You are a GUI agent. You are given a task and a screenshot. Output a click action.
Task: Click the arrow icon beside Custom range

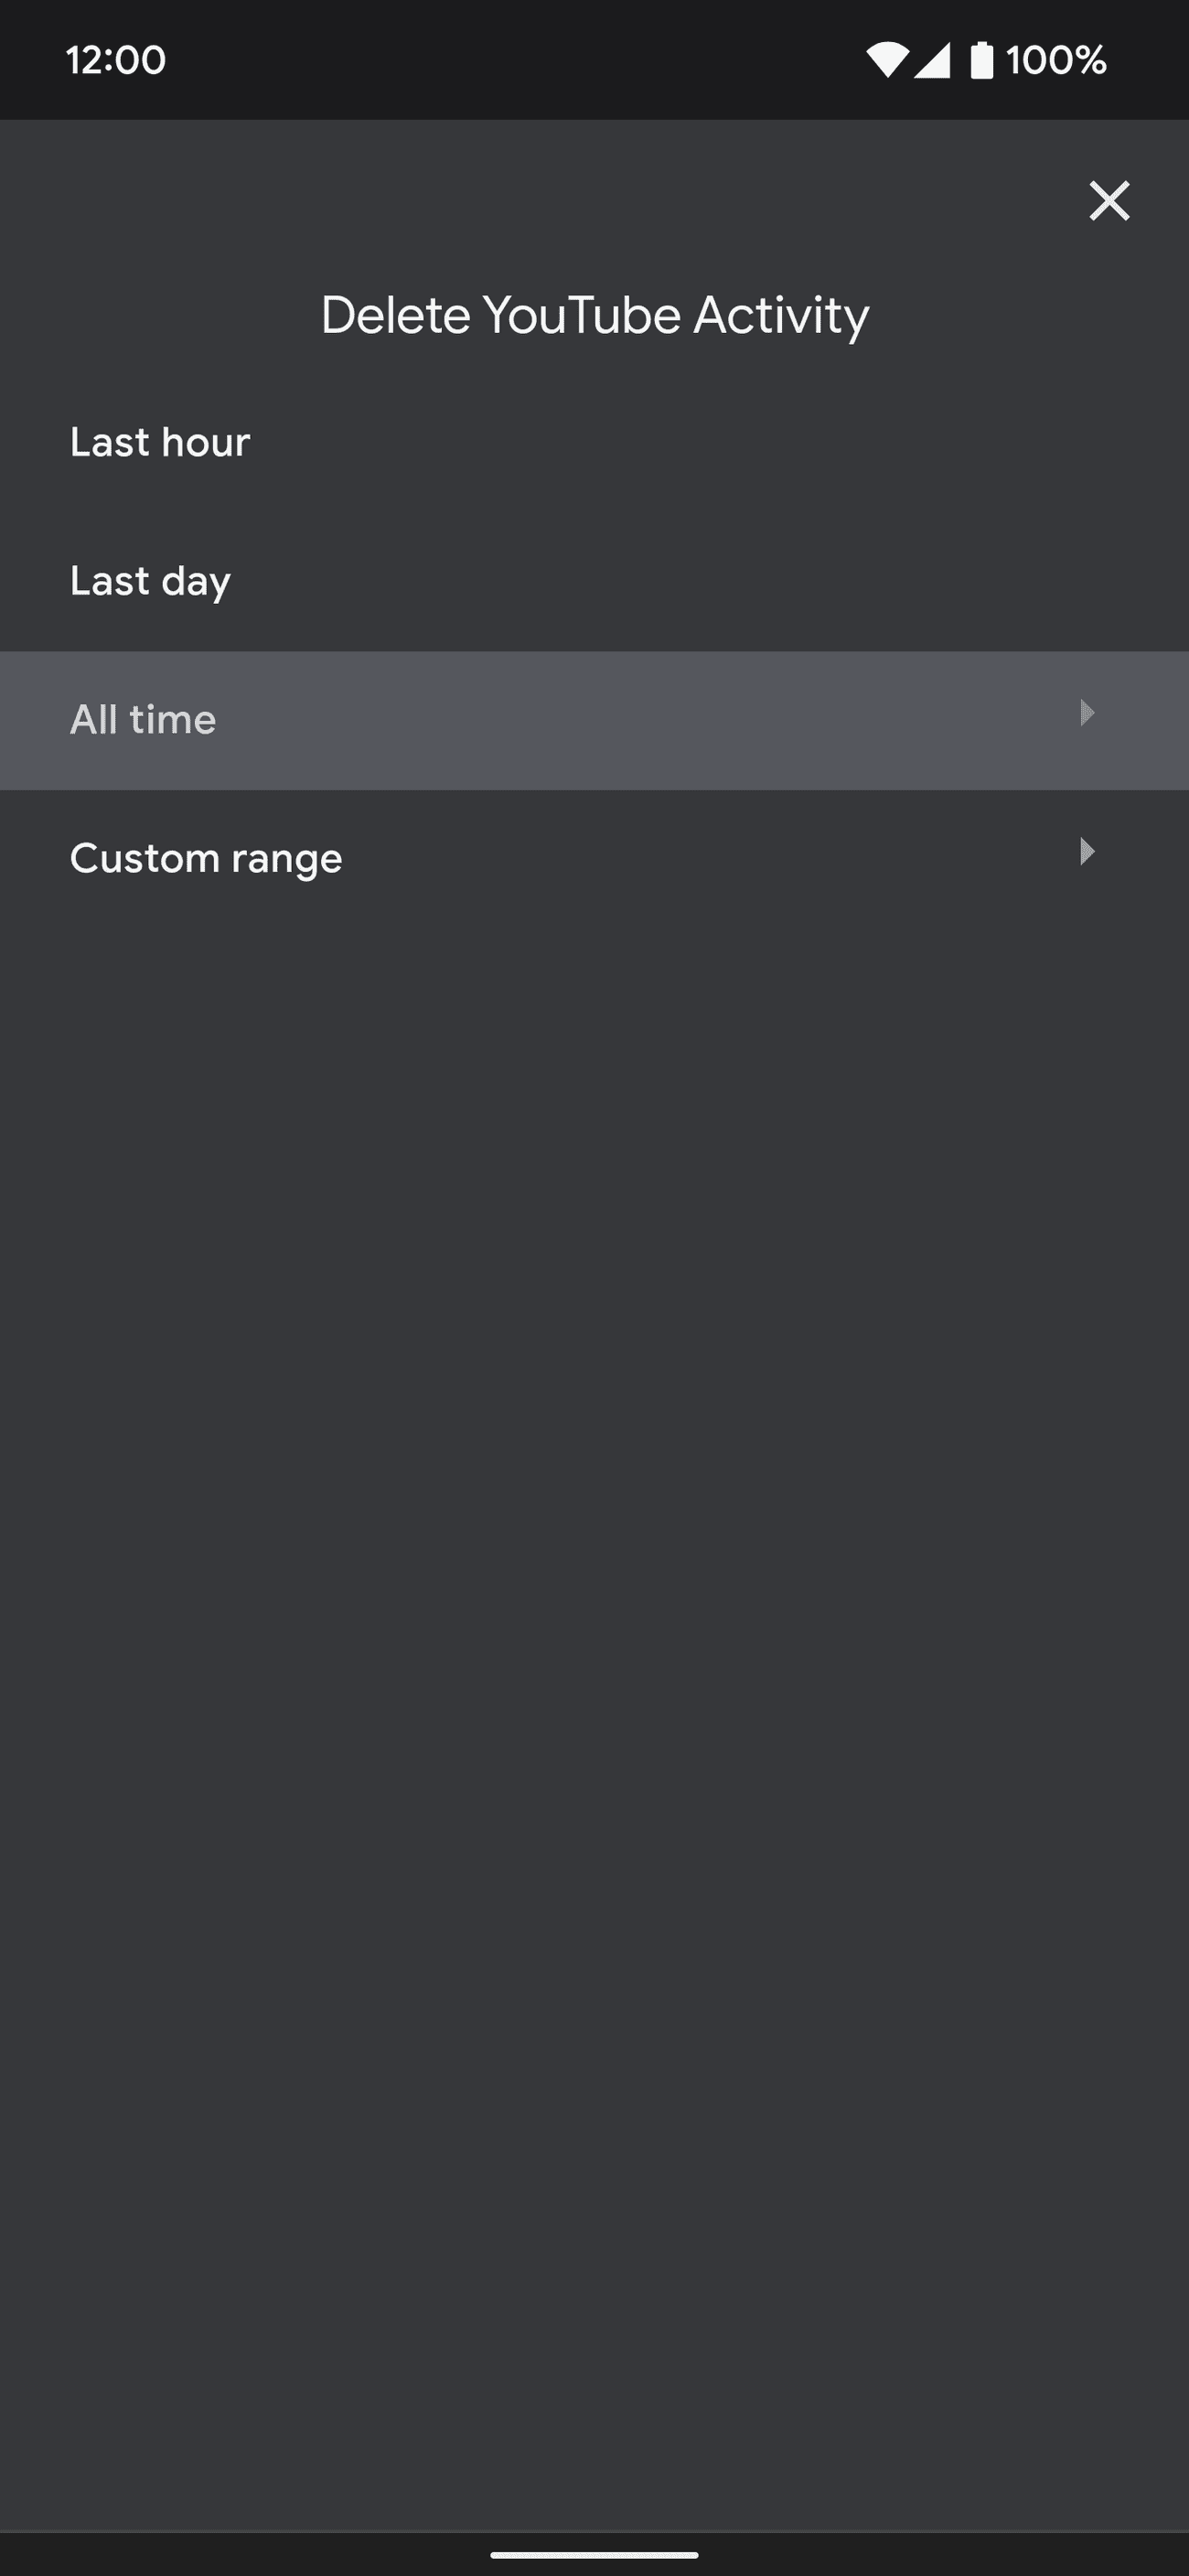[x=1087, y=852]
